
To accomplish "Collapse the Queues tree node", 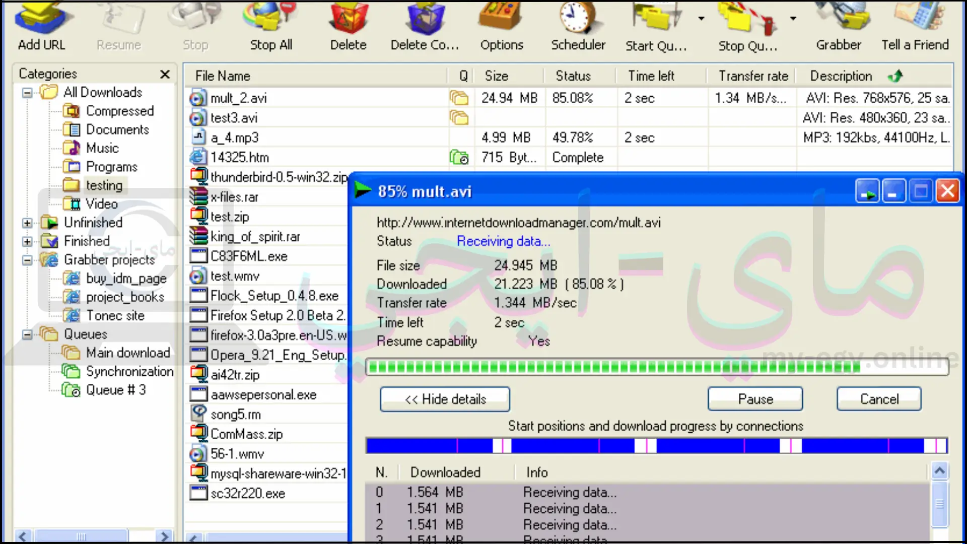I will point(27,334).
